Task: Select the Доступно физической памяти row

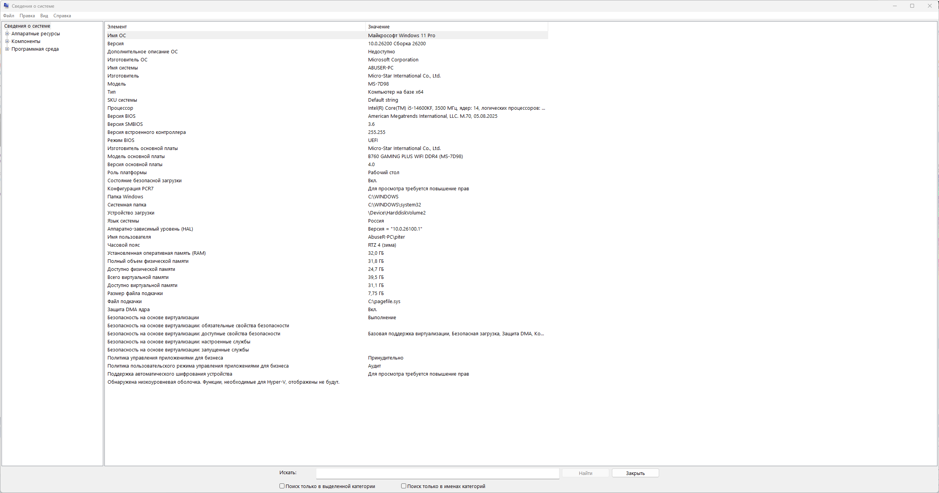Action: point(327,269)
